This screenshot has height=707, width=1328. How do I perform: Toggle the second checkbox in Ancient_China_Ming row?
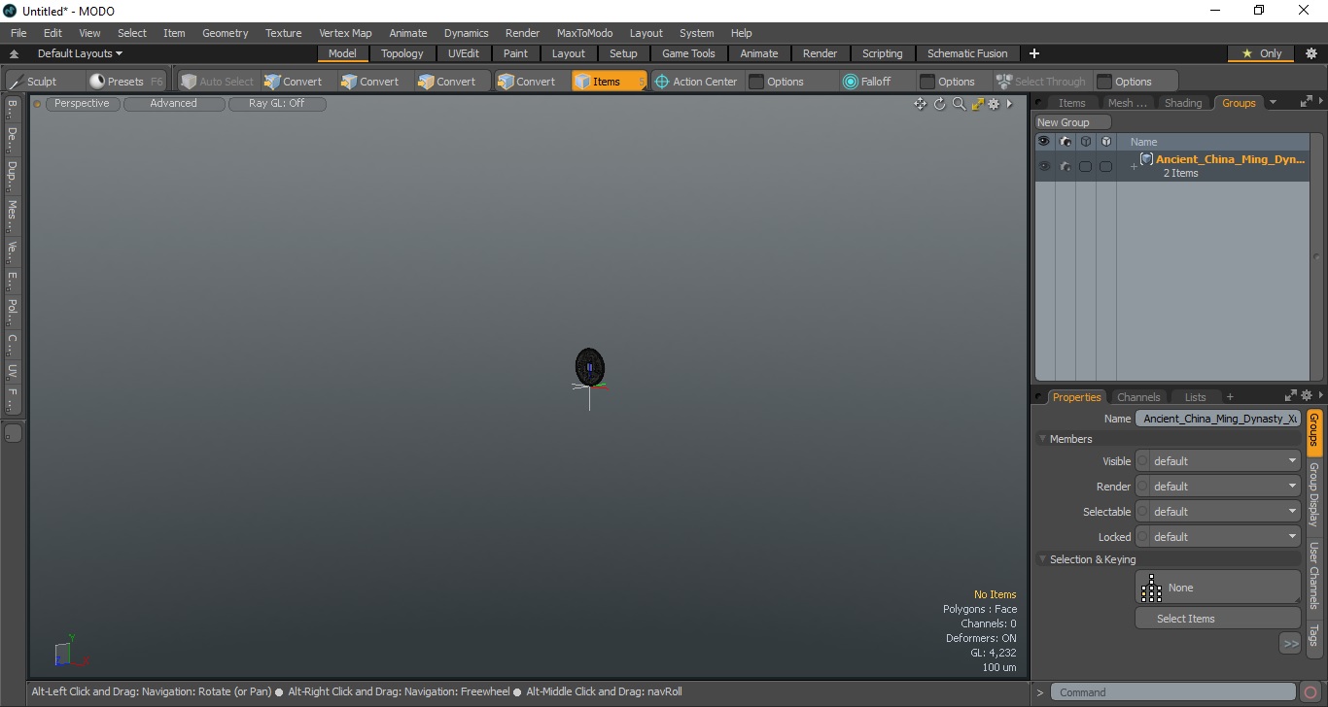point(1105,167)
